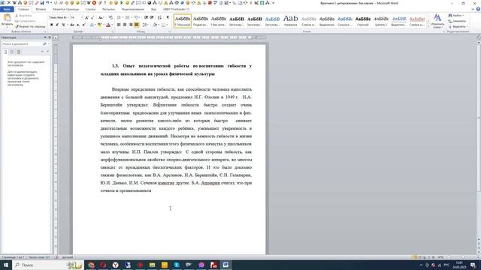Toggle bold formatting in Font group

[52, 25]
